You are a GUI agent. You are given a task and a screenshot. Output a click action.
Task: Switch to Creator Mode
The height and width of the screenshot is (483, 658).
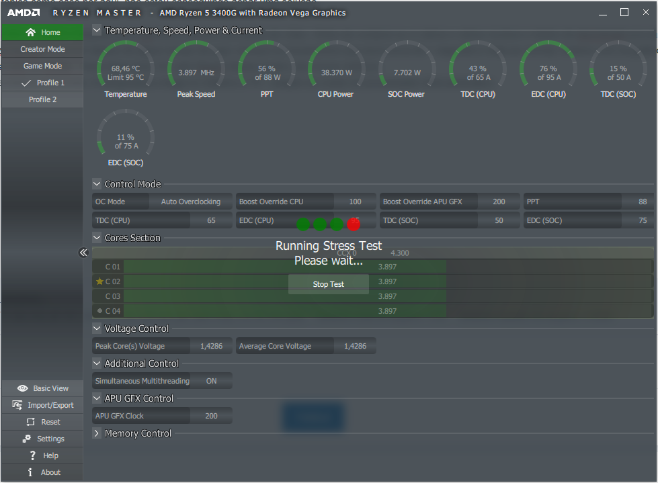tap(42, 49)
